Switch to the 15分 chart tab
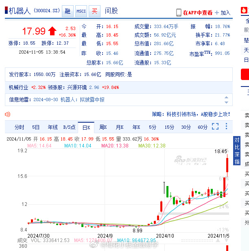 (x=169, y=127)
